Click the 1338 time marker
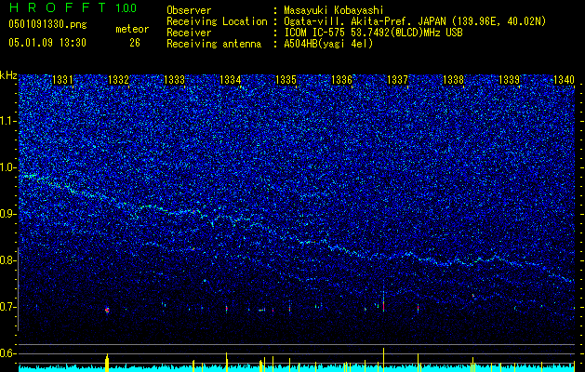Image resolution: width=585 pixels, height=372 pixels. pyautogui.click(x=453, y=79)
